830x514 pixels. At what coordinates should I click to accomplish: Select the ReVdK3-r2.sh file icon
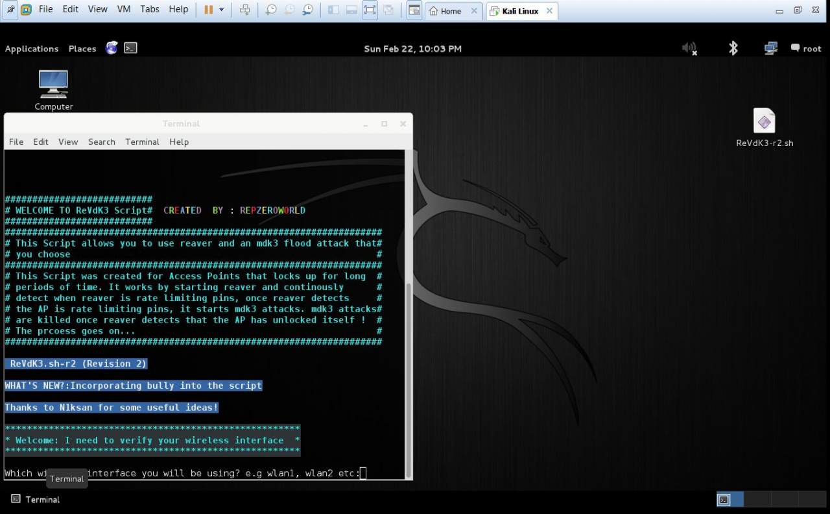[765, 128]
